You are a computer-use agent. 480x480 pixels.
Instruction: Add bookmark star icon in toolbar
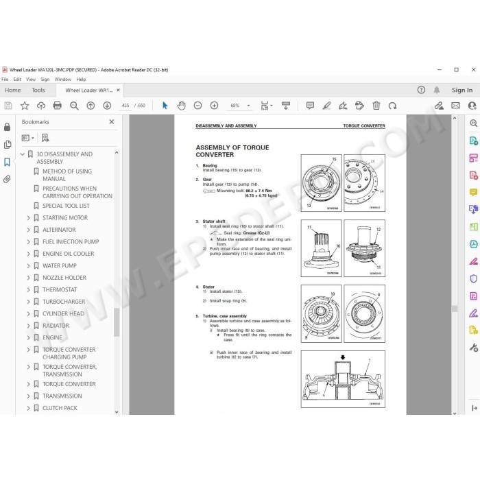pyautogui.click(x=25, y=106)
